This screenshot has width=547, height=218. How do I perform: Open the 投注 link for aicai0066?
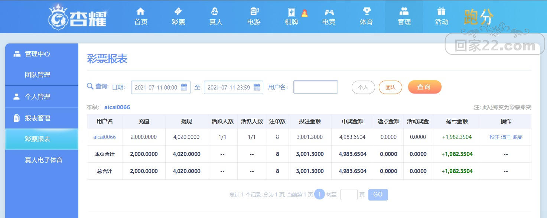[x=494, y=137]
